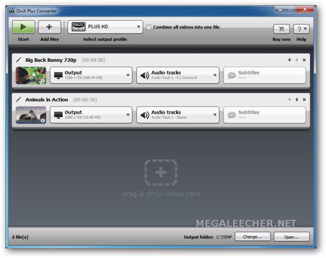
Task: Remove Animals in Action from list
Action: coord(304,100)
